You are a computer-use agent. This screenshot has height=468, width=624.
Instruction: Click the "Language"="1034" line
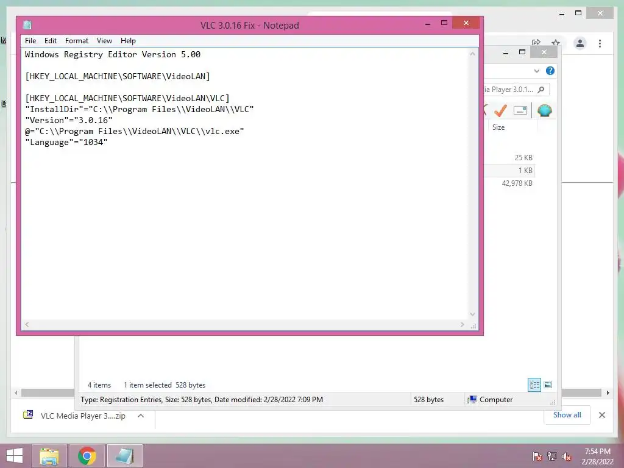66,142
